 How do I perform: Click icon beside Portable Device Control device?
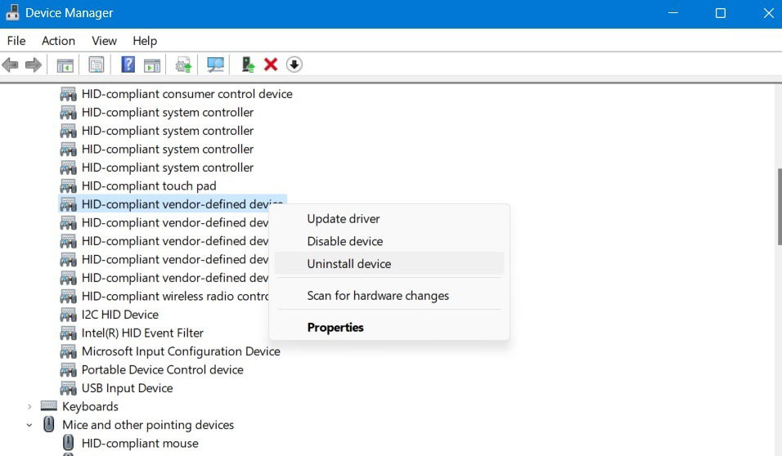(x=69, y=370)
